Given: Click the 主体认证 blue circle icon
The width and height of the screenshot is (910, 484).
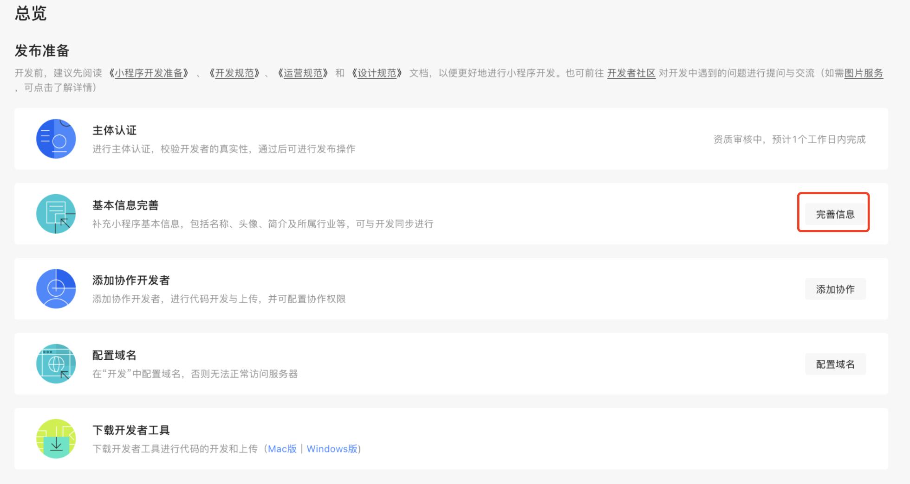Looking at the screenshot, I should 56,139.
